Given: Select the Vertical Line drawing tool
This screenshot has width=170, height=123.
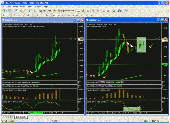Looking at the screenshot, I should pos(14,15).
